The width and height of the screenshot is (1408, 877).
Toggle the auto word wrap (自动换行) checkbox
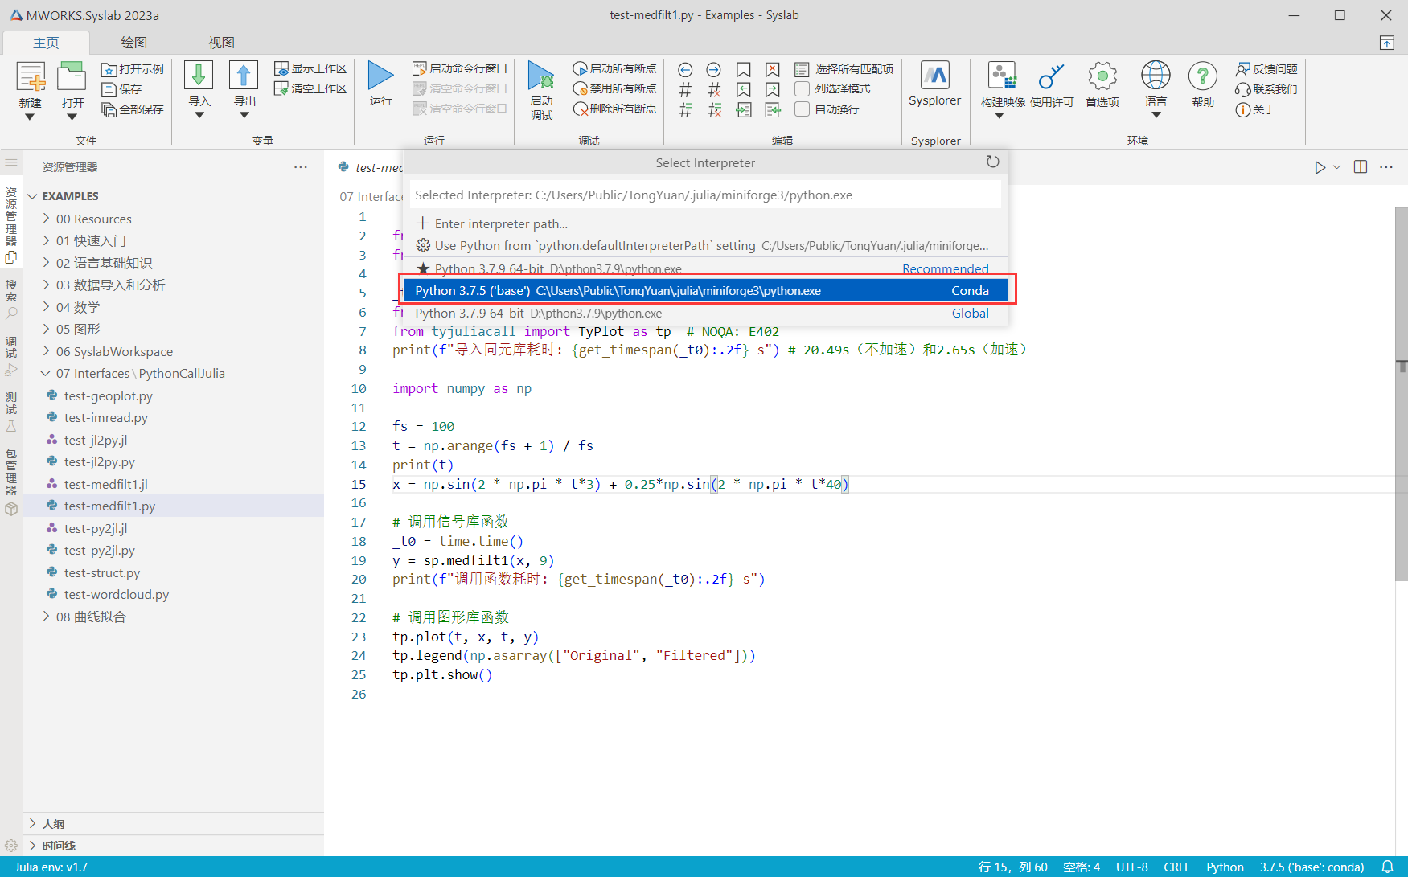(x=802, y=109)
